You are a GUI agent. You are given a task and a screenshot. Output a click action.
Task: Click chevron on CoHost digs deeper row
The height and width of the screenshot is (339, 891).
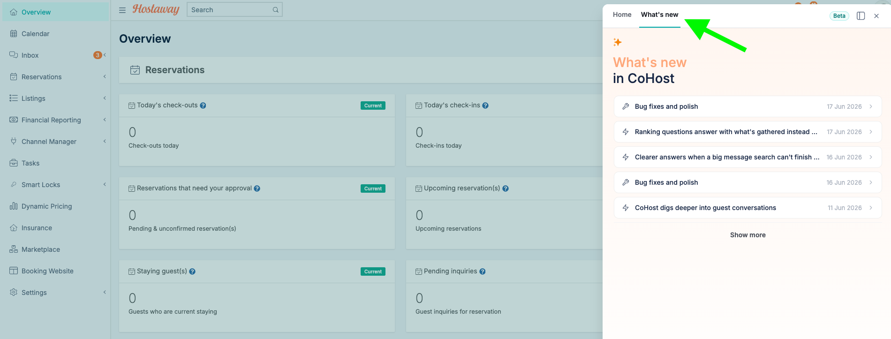point(871,208)
